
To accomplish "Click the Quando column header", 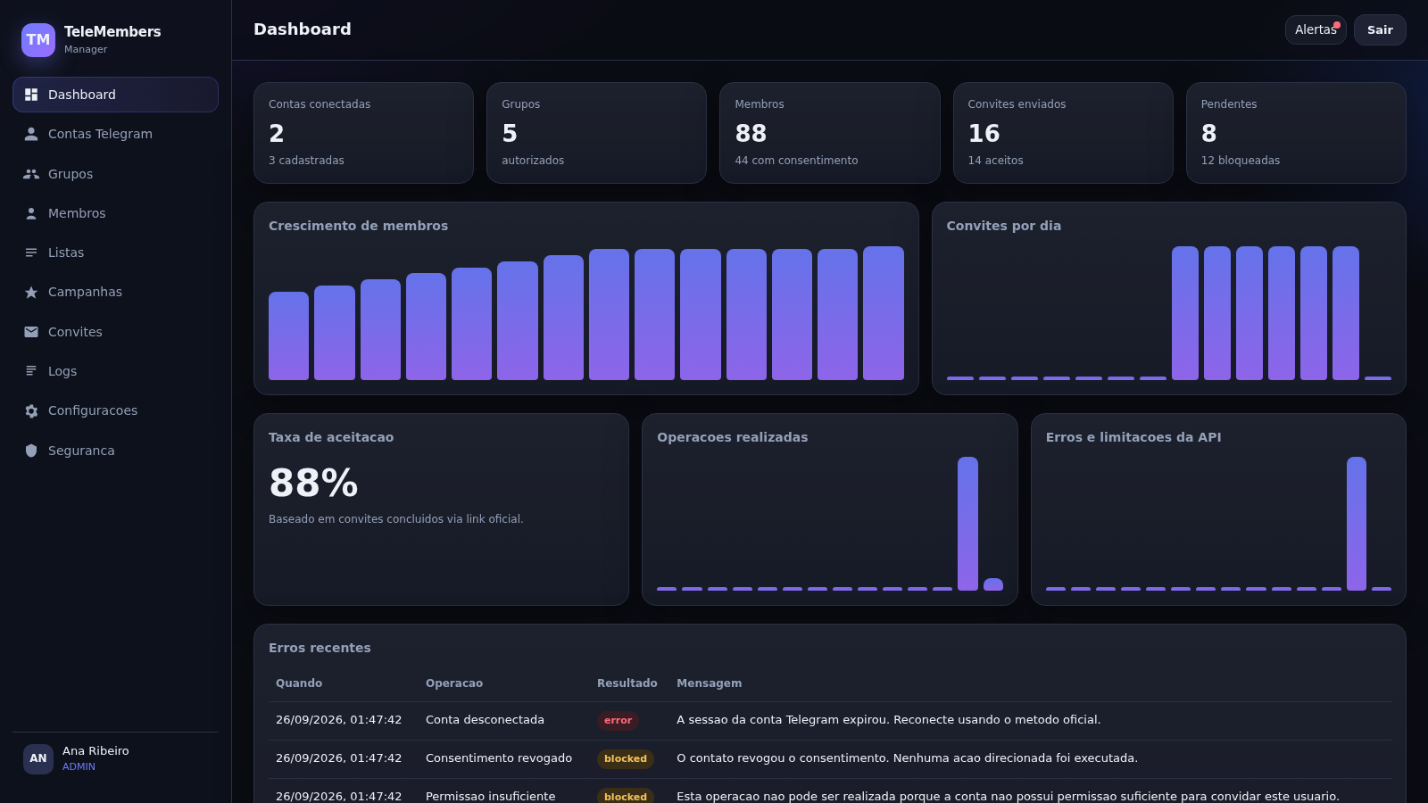I will (299, 683).
